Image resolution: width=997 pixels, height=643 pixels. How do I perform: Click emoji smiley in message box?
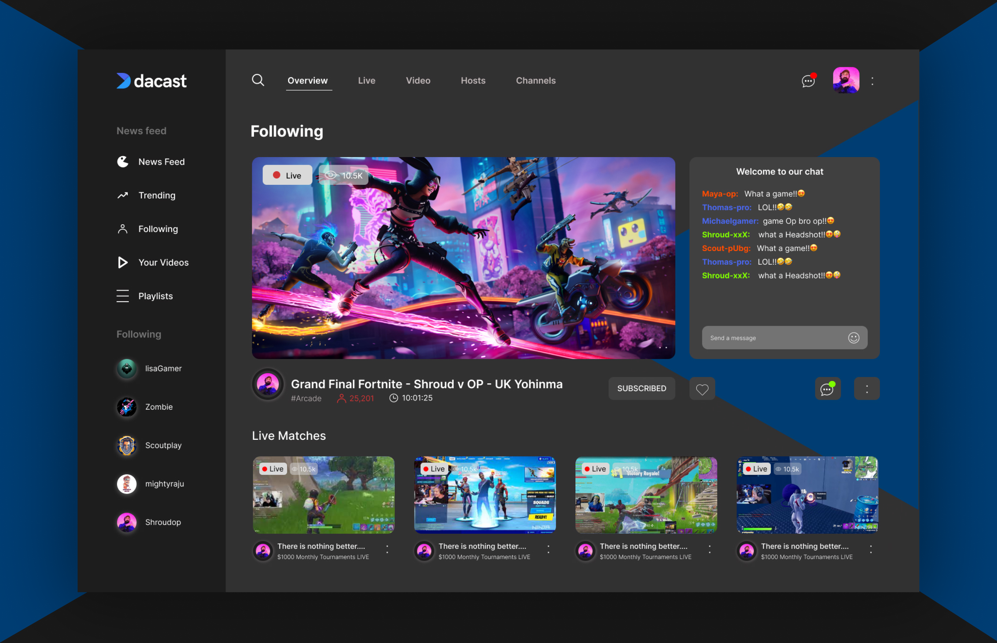853,338
